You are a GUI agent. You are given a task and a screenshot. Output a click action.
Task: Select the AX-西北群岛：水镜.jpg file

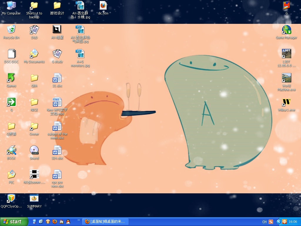coord(80,10)
